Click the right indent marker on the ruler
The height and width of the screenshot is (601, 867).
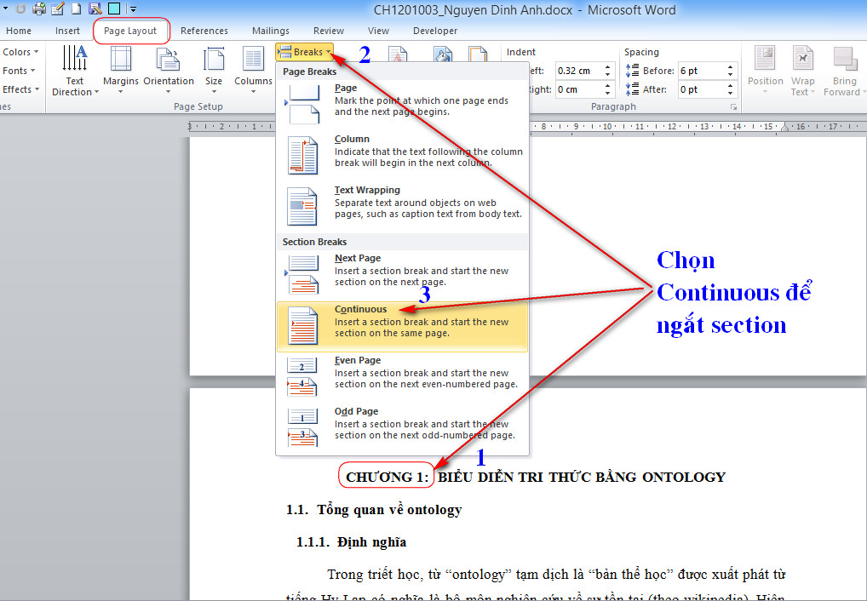pyautogui.click(x=784, y=129)
